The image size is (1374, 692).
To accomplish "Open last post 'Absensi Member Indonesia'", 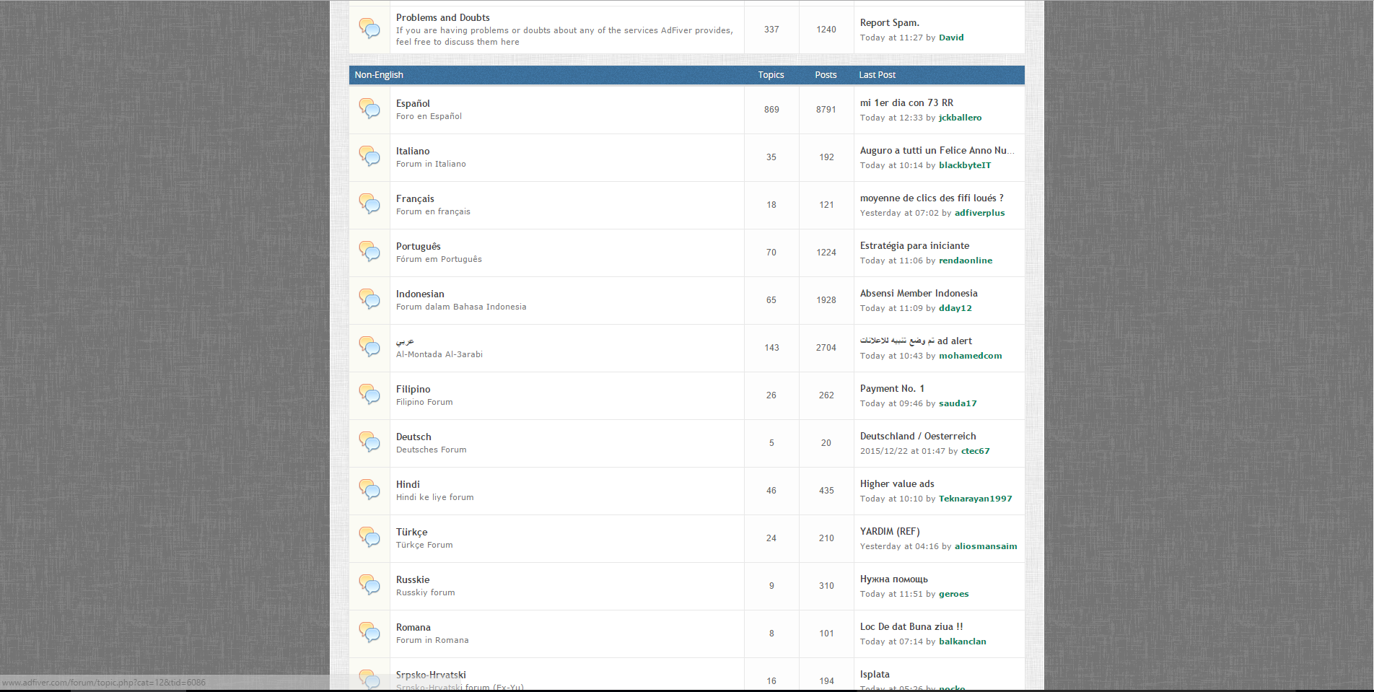I will click(x=919, y=293).
